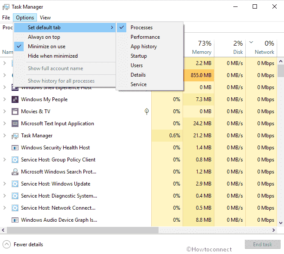Click the horizontal scrollbar left arrow
The image size is (284, 254).
pyautogui.click(x=3, y=230)
